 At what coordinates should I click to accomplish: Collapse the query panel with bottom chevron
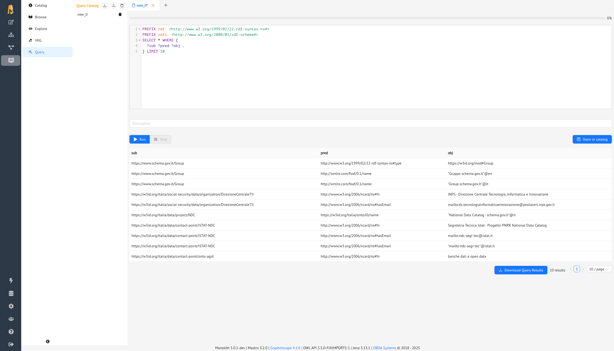pos(48,341)
